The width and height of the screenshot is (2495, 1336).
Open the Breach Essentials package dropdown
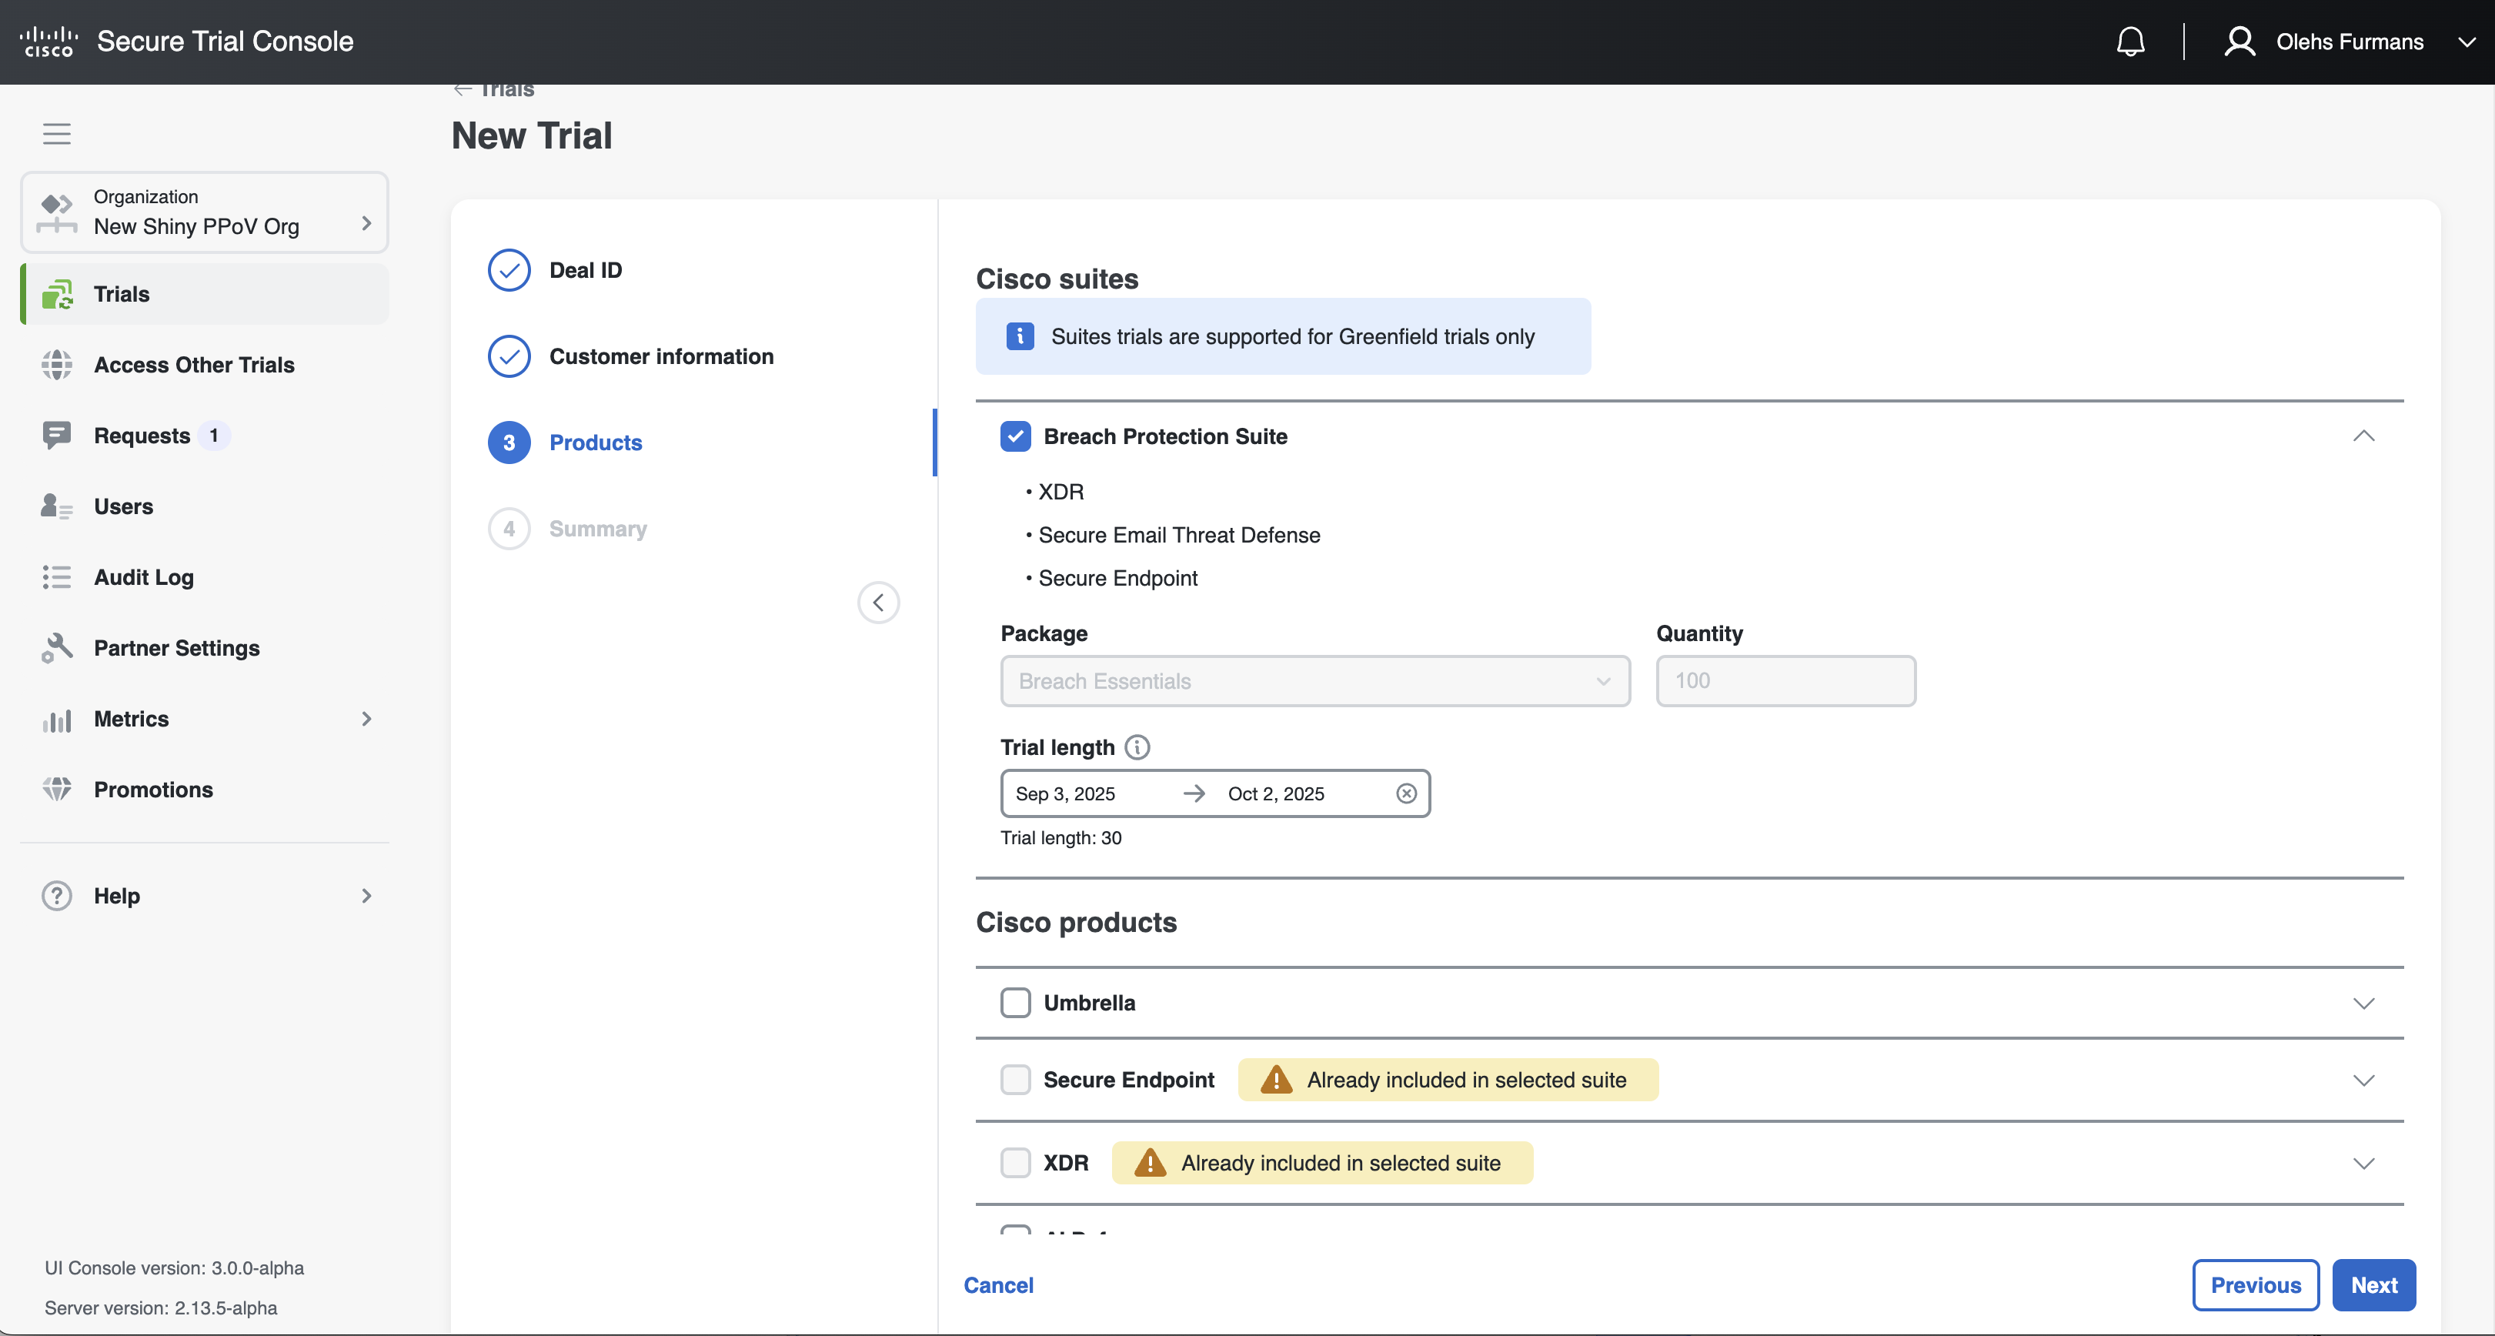[x=1314, y=681]
